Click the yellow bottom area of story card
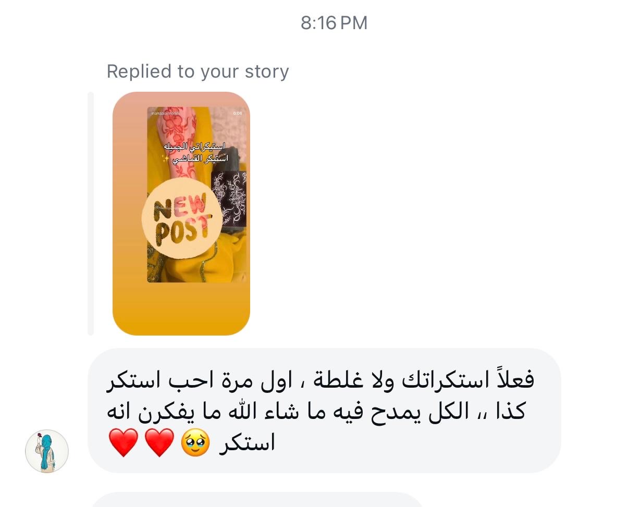 [181, 309]
